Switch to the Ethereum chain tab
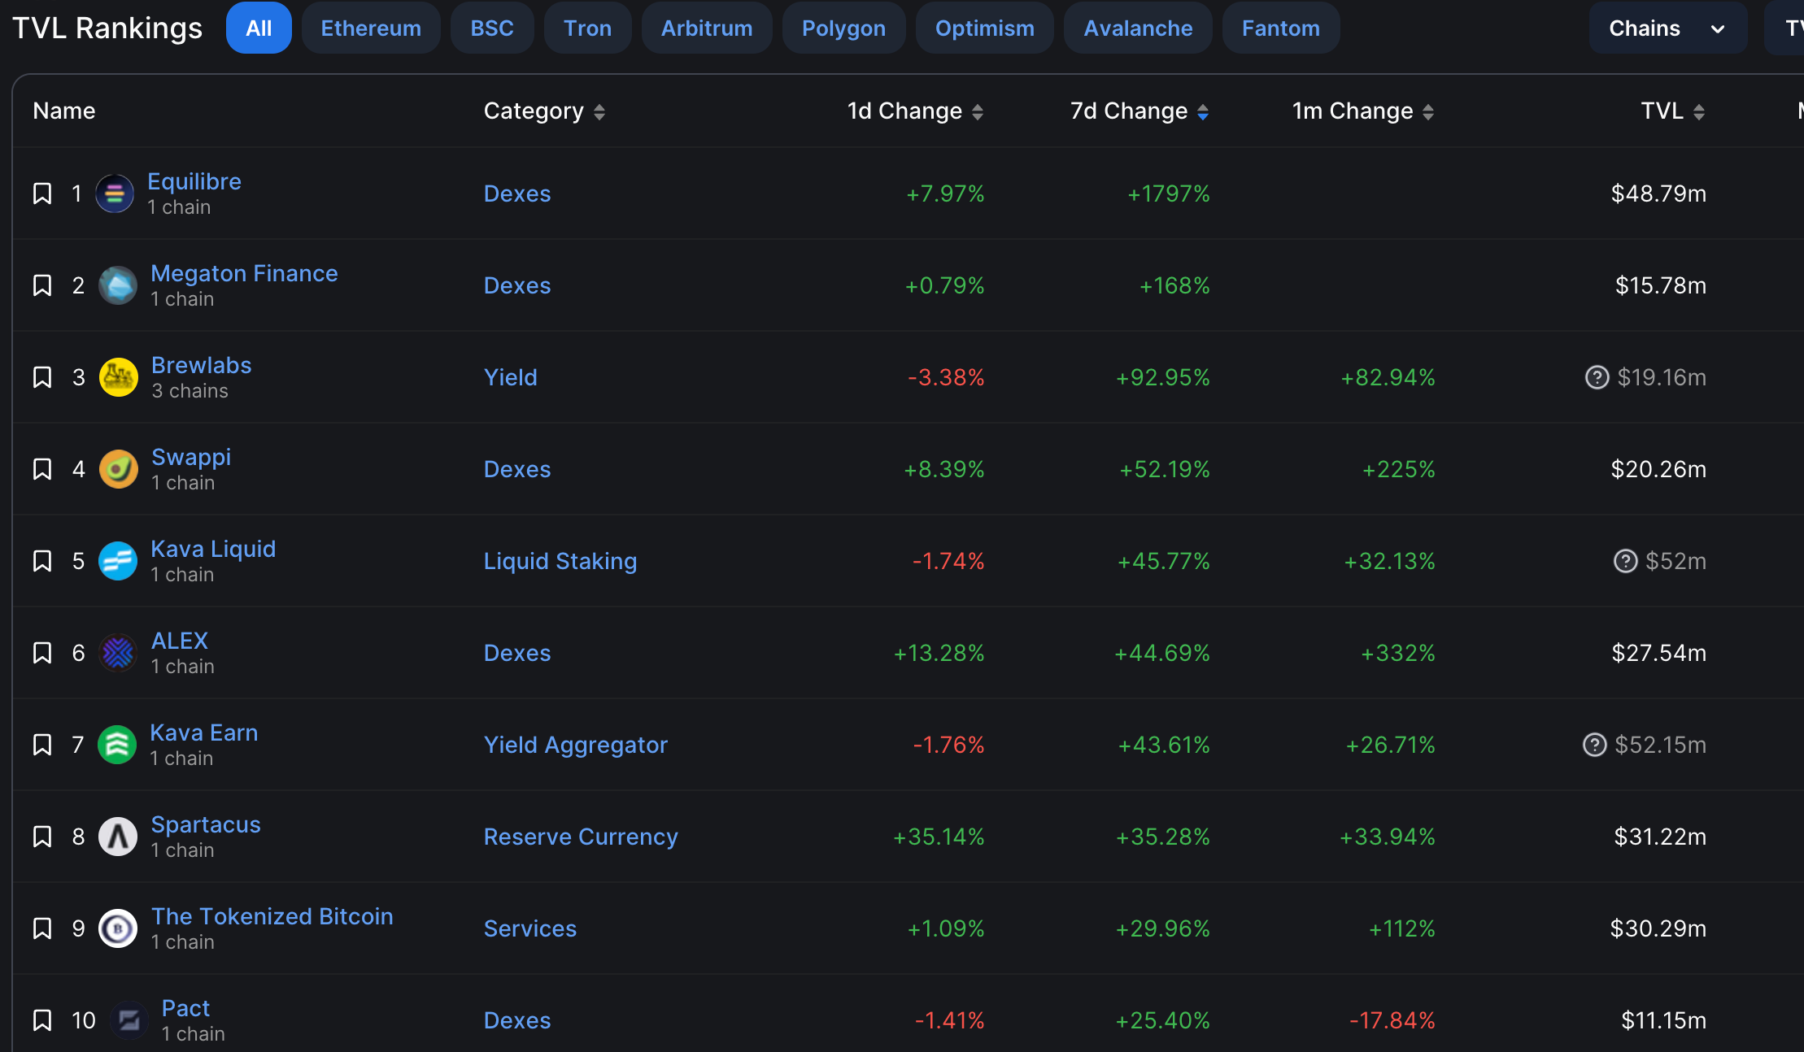Image resolution: width=1804 pixels, height=1052 pixels. click(371, 28)
